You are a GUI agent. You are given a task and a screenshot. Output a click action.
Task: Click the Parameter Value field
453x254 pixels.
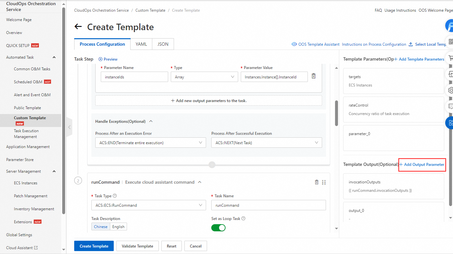[x=274, y=77]
